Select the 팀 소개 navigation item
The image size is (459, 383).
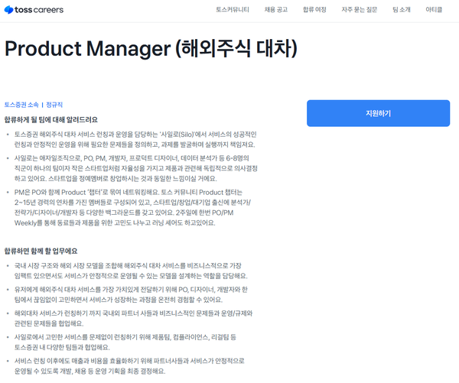[402, 10]
